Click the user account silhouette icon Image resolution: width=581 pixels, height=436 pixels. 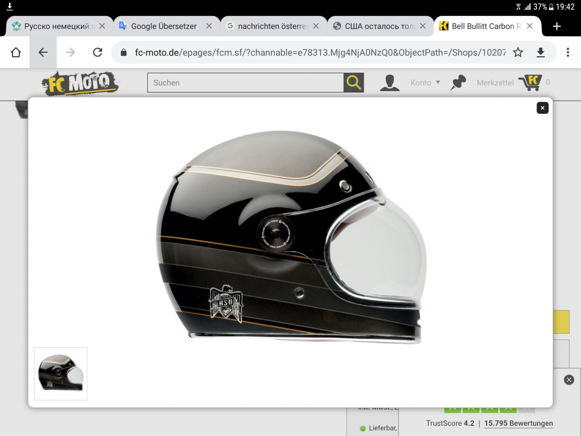point(390,83)
